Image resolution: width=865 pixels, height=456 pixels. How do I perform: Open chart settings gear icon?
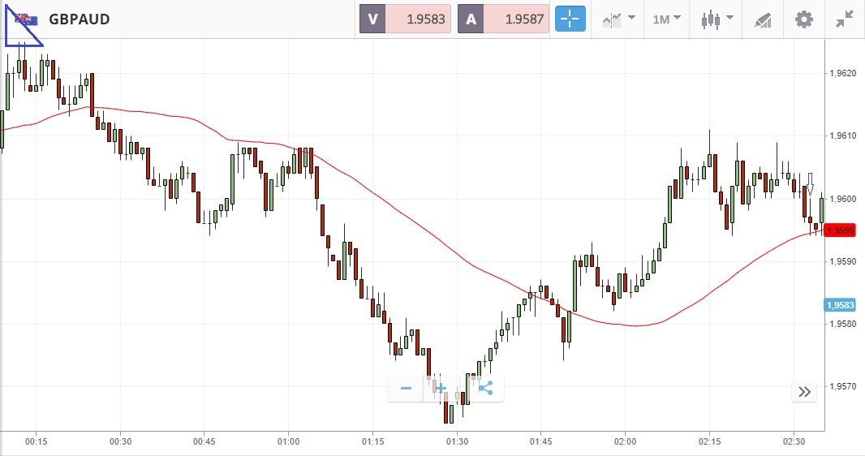(803, 19)
